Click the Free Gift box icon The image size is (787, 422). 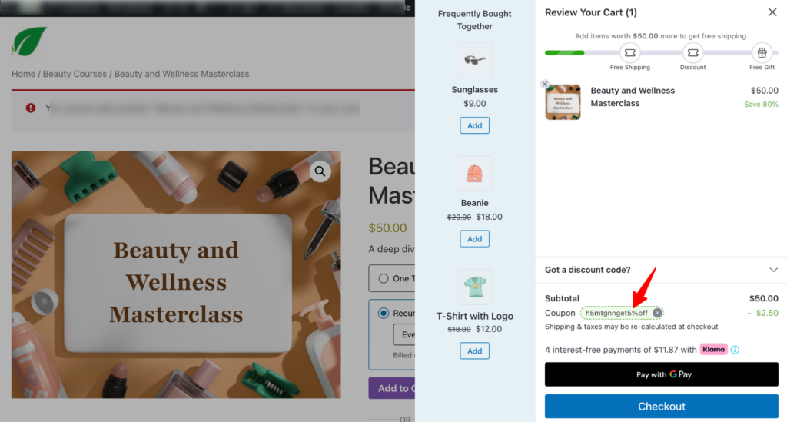[x=762, y=53]
